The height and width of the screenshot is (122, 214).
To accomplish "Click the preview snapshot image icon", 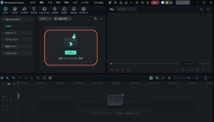I will pos(208,9).
